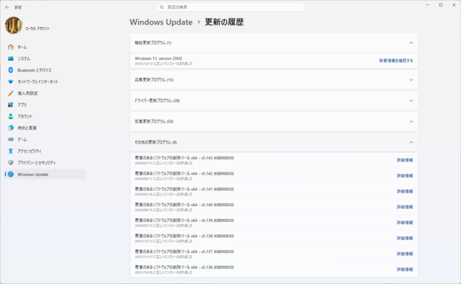The height and width of the screenshot is (284, 461).
Task: Select the Windows 11, version 25H2 entry
Action: tap(274, 61)
